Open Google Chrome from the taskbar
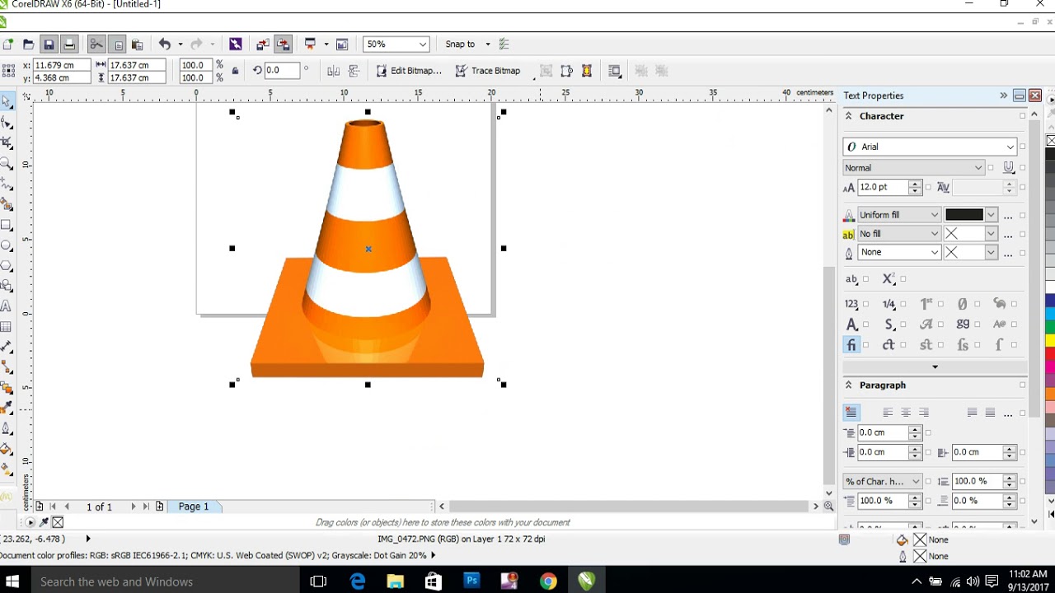1055x593 pixels. [548, 581]
